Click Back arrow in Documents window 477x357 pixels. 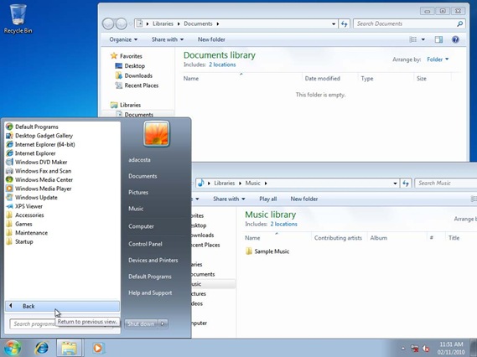point(108,23)
